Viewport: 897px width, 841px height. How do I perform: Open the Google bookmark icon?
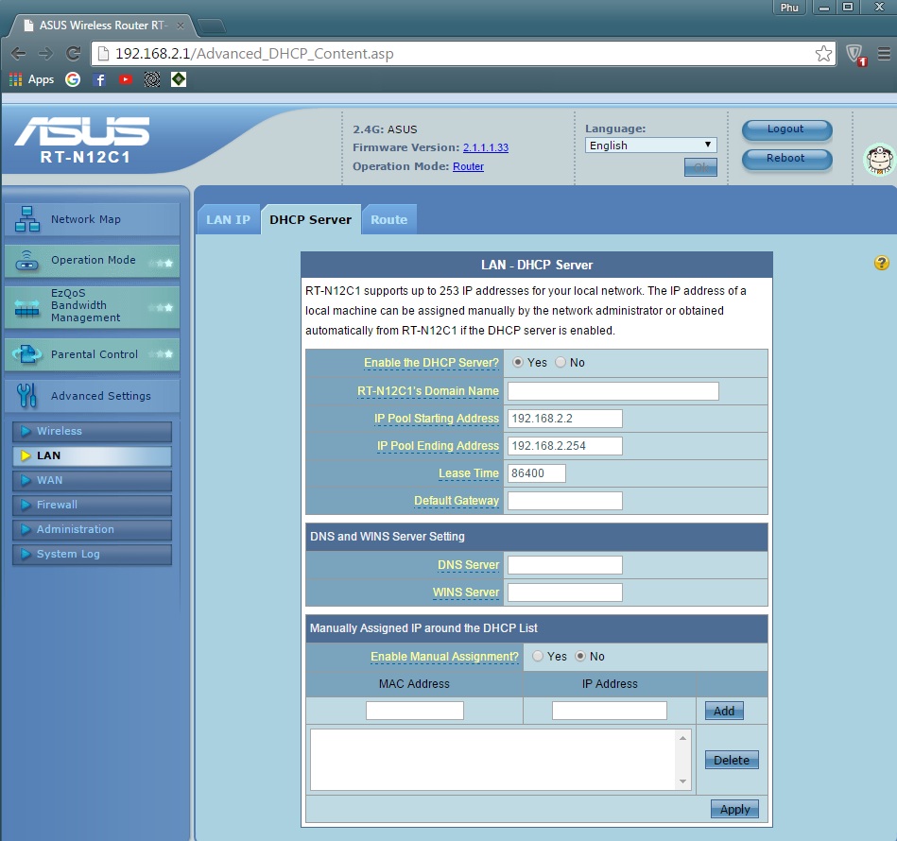tap(73, 79)
